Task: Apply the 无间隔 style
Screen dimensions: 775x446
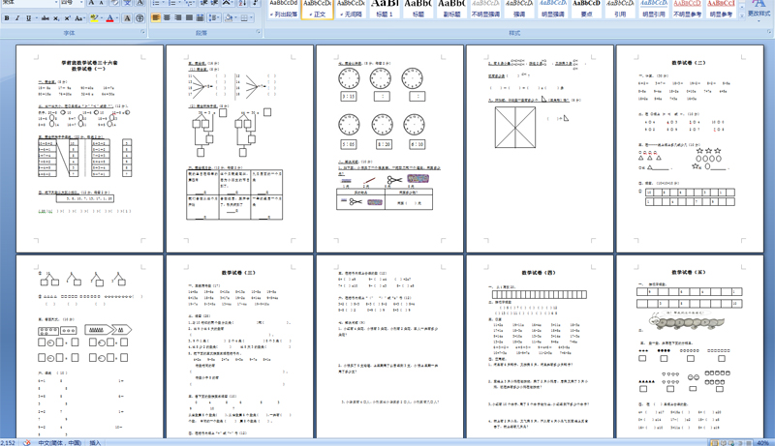Action: pyautogui.click(x=351, y=9)
